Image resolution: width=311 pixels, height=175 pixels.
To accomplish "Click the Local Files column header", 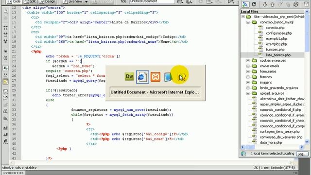I will pyautogui.click(x=272, y=12).
